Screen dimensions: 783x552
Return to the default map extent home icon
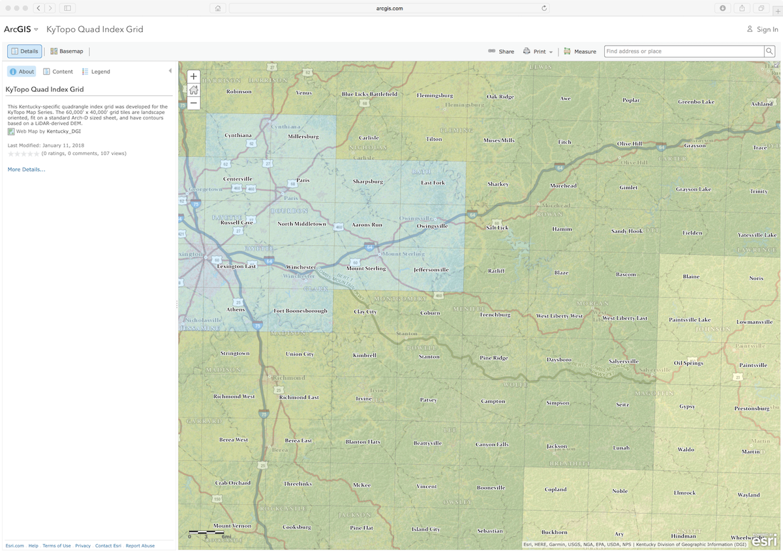point(193,89)
